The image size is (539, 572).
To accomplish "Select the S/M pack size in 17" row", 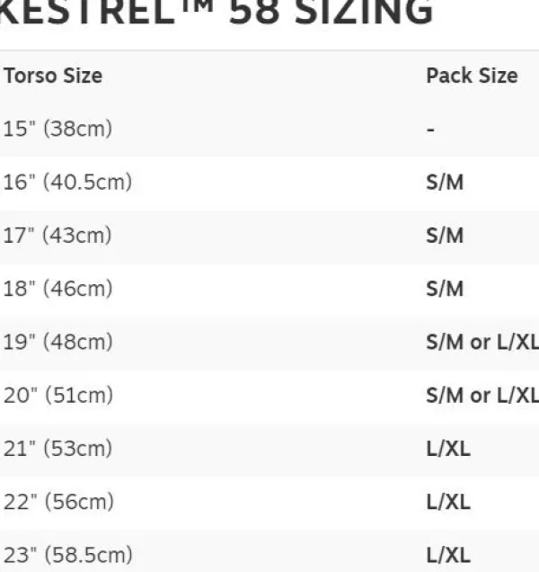I will coord(445,236).
